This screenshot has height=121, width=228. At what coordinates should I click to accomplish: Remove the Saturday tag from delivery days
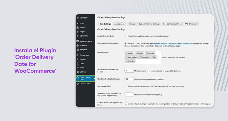(127, 61)
